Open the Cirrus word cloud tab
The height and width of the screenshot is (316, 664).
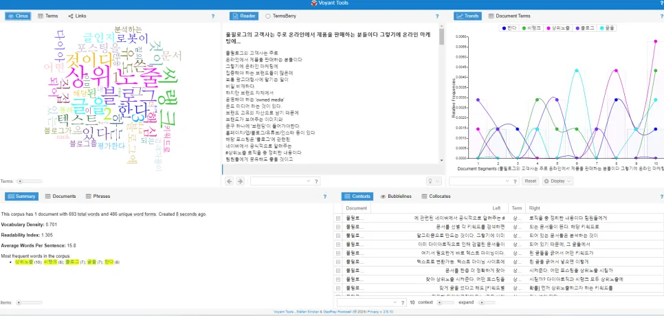(x=18, y=16)
